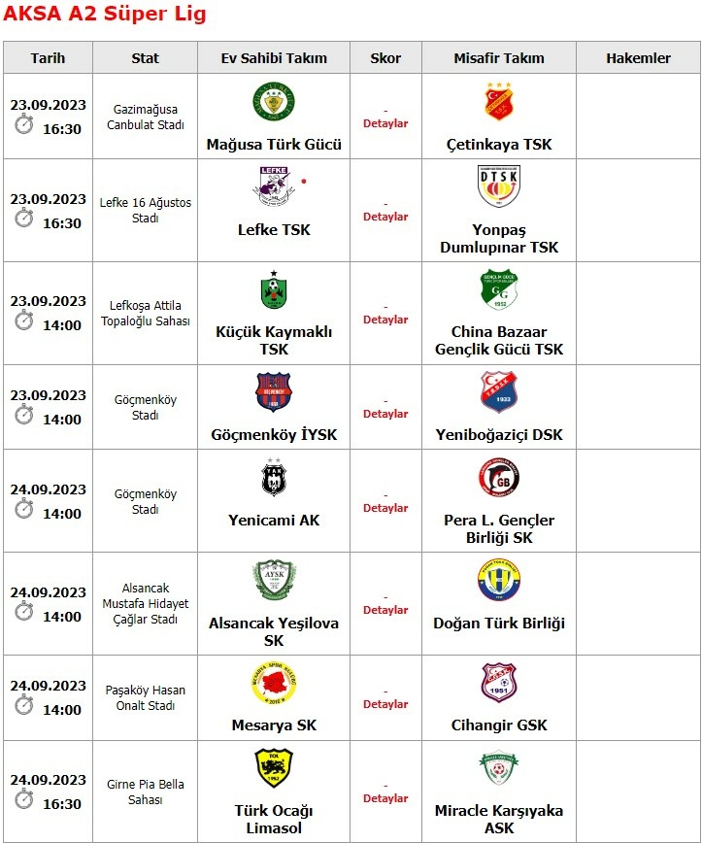Click the Yonpaş Dumlupınar TSK crest

pyautogui.click(x=499, y=186)
